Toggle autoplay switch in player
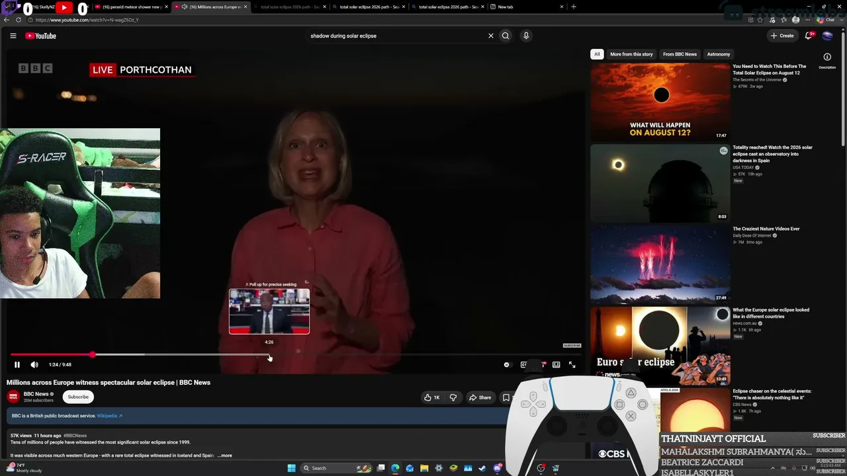 pos(507,364)
